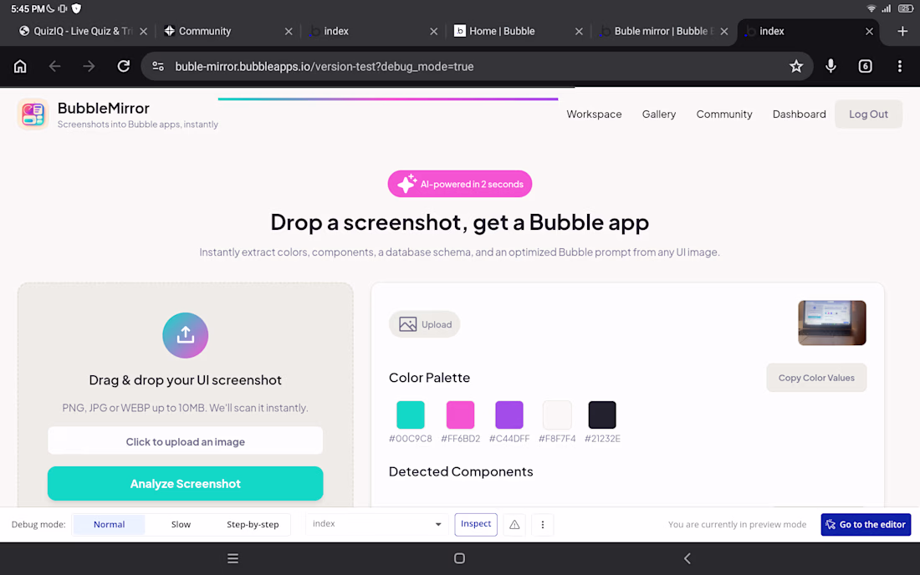Select Slow debug mode

[181, 525]
